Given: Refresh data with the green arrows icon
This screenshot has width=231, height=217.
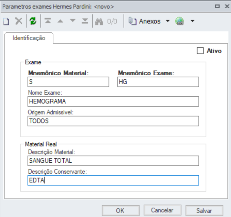Looking at the screenshot, I should click(x=33, y=21).
